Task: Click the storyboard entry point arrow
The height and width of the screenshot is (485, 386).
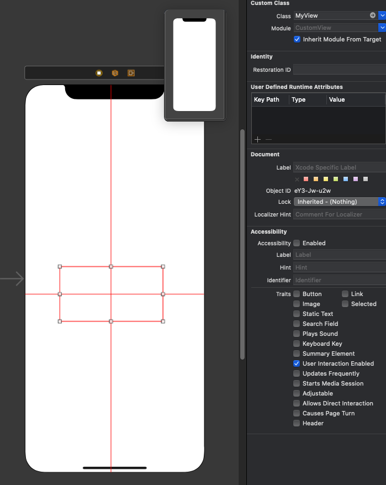Action: point(12,279)
